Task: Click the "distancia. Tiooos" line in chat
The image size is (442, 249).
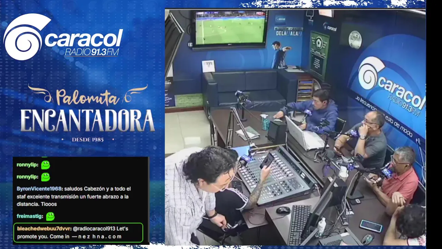Action: (x=37, y=204)
